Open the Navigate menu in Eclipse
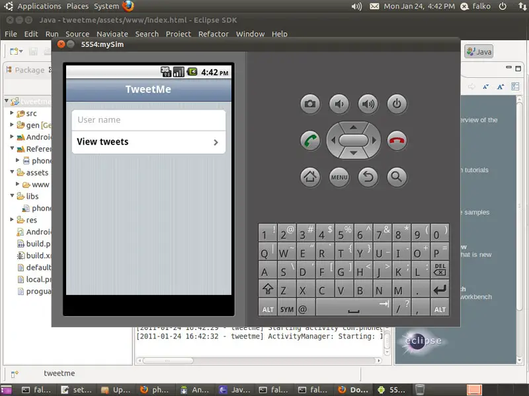 (112, 34)
